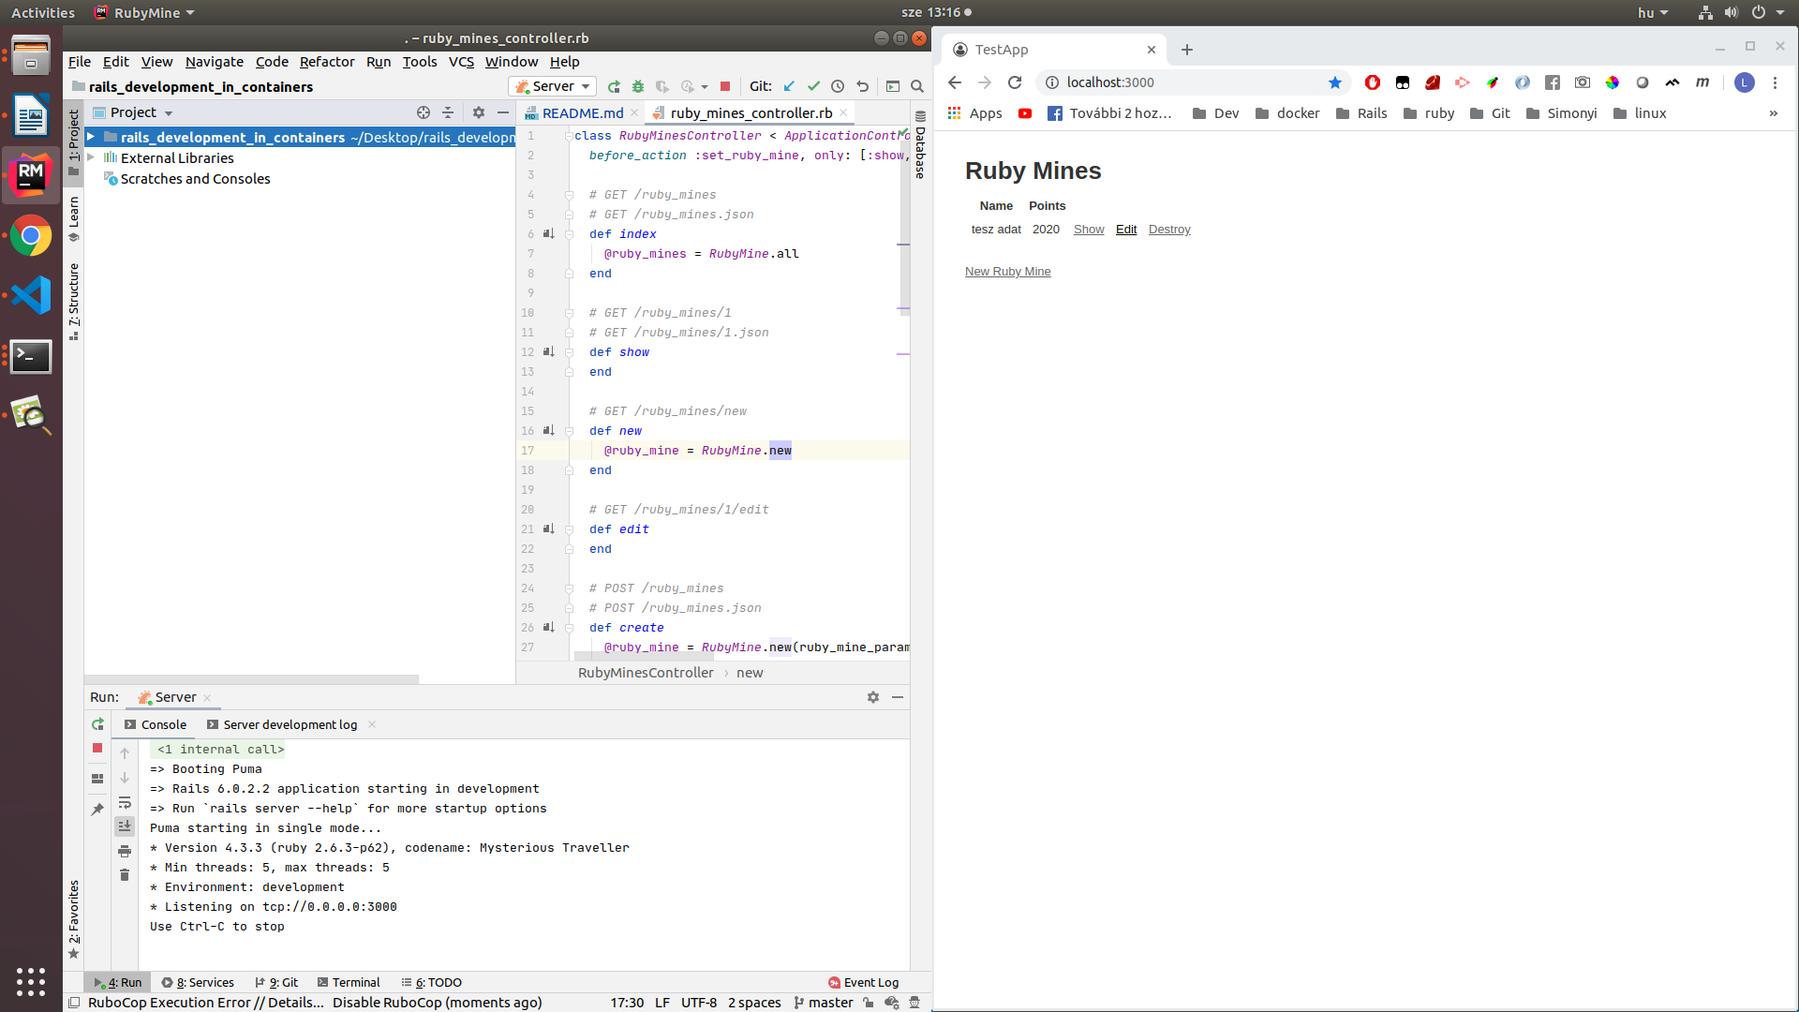Open Project panel settings gear
The height and width of the screenshot is (1012, 1799).
pos(479,112)
